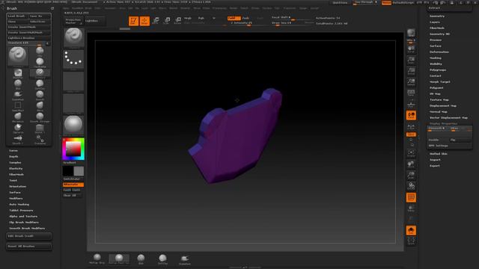Image resolution: width=479 pixels, height=269 pixels.
Task: Pick Smooth brush in Brush palette
Action: pyautogui.click(x=40, y=96)
